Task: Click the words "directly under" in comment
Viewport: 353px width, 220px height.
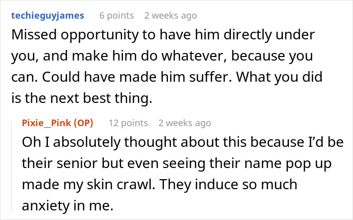Action: pyautogui.click(x=269, y=35)
